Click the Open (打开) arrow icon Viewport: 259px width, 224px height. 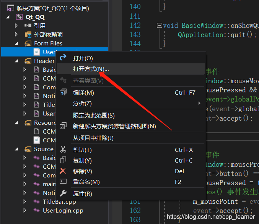(63, 58)
